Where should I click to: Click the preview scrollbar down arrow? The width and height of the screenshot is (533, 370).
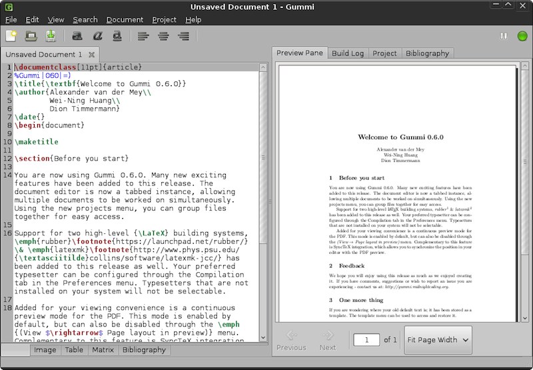click(x=525, y=319)
